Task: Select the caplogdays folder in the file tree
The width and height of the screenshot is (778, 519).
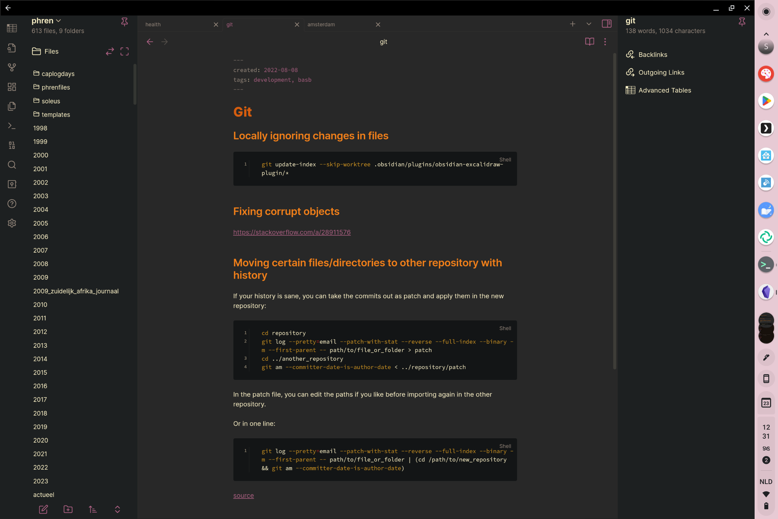Action: pyautogui.click(x=58, y=74)
